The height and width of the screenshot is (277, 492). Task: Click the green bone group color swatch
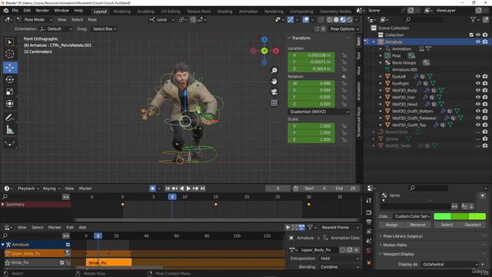pos(460,216)
